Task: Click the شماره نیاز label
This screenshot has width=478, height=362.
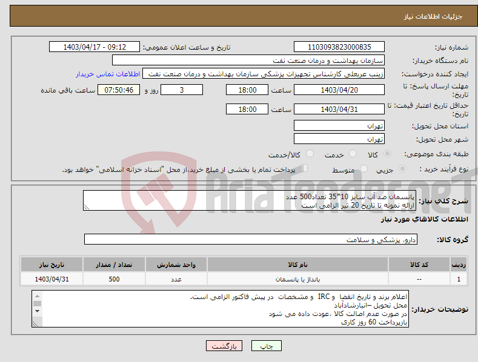Action: pyautogui.click(x=451, y=48)
